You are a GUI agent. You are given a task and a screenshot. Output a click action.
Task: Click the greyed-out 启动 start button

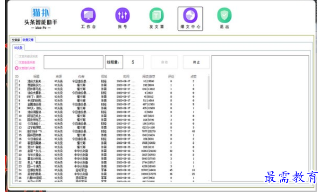click(164, 62)
